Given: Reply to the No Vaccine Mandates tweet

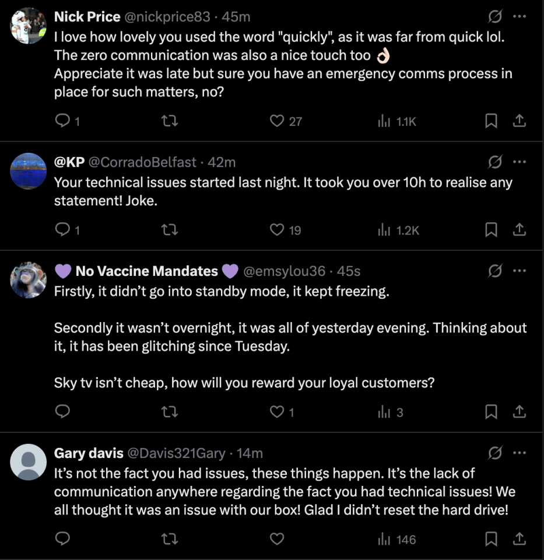Looking at the screenshot, I should (62, 411).
